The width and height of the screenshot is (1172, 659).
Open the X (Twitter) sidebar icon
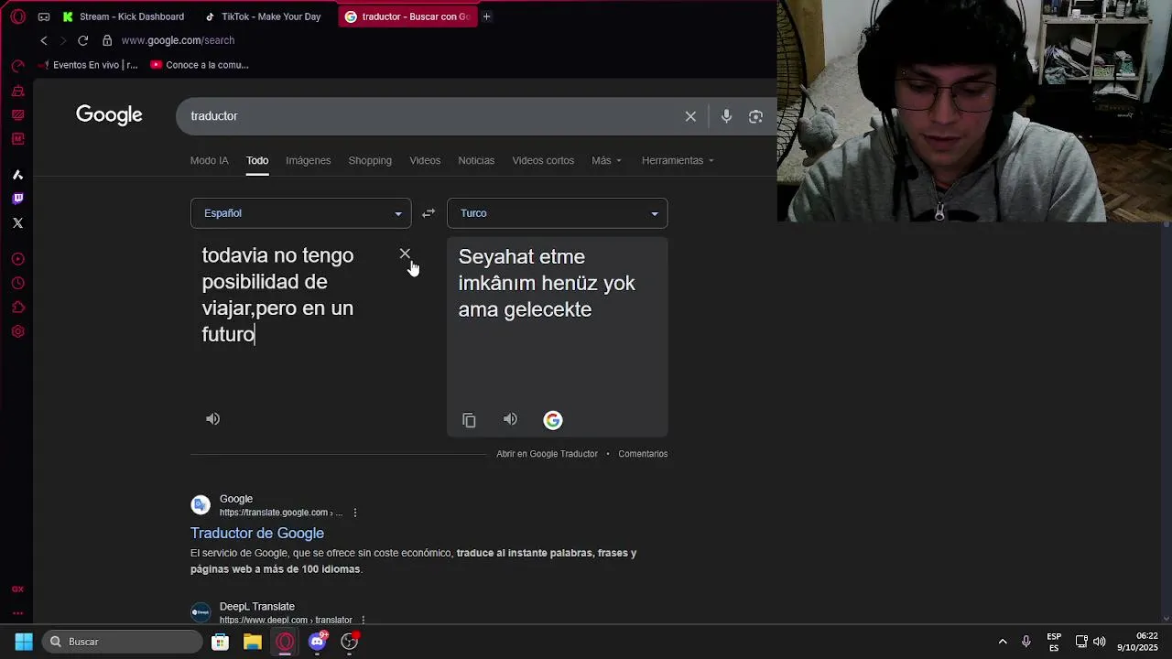[x=17, y=223]
